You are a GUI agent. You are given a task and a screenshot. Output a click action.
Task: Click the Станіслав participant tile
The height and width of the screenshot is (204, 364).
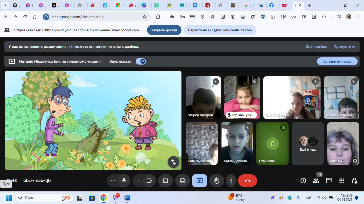[272, 143]
